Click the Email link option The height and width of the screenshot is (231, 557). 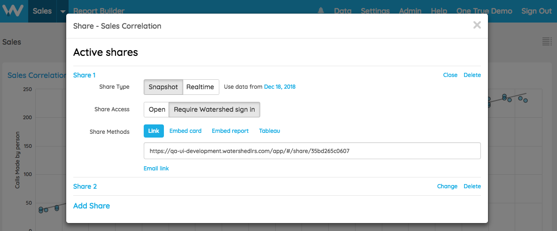[x=156, y=169]
